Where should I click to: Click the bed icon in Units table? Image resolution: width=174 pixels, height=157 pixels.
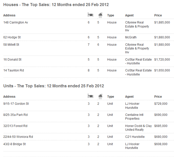tap(90, 96)
